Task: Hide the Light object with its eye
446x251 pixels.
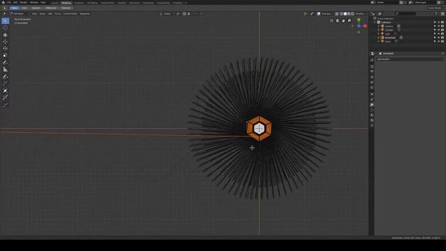Action: pyautogui.click(x=438, y=34)
